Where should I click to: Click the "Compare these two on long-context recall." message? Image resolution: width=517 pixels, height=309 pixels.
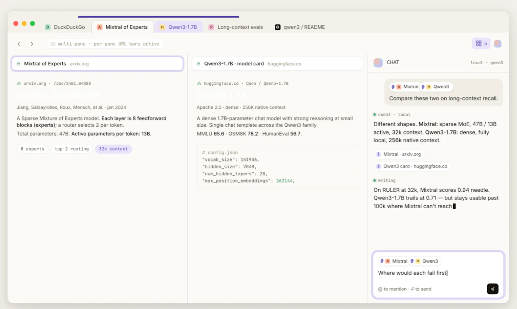tap(443, 98)
